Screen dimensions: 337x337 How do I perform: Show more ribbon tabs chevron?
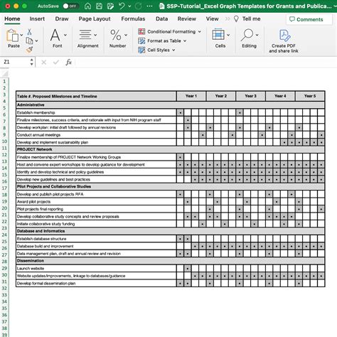coord(228,18)
